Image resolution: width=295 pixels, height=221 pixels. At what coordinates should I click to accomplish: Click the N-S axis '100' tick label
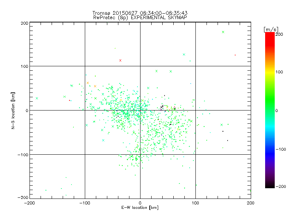tap(24, 66)
